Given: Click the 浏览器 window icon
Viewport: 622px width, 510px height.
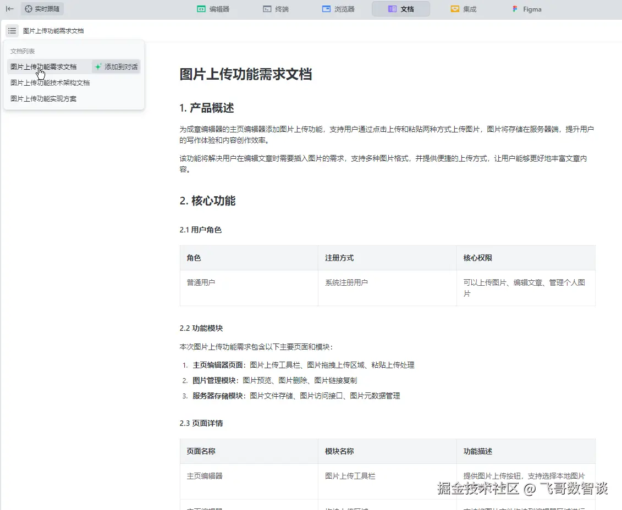Looking at the screenshot, I should point(326,9).
